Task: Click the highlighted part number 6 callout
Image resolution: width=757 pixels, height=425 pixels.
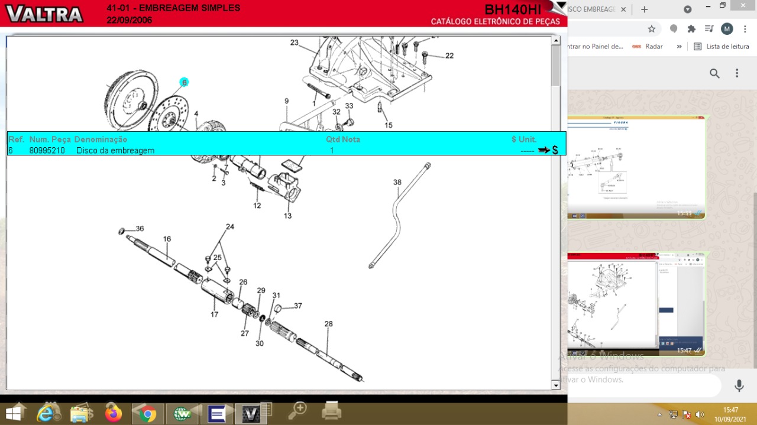Action: (184, 82)
